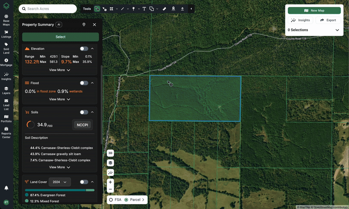This screenshot has height=209, width=349.
Task: Open Reports Center from the sidebar
Action: point(6,135)
